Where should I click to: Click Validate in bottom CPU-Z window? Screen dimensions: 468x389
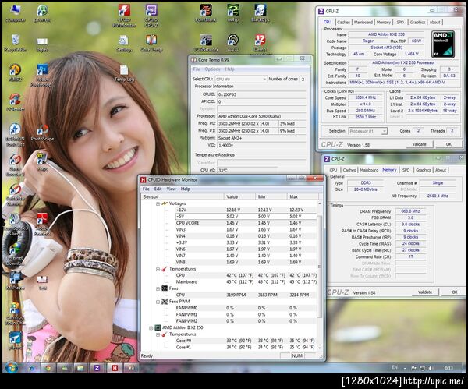425,292
